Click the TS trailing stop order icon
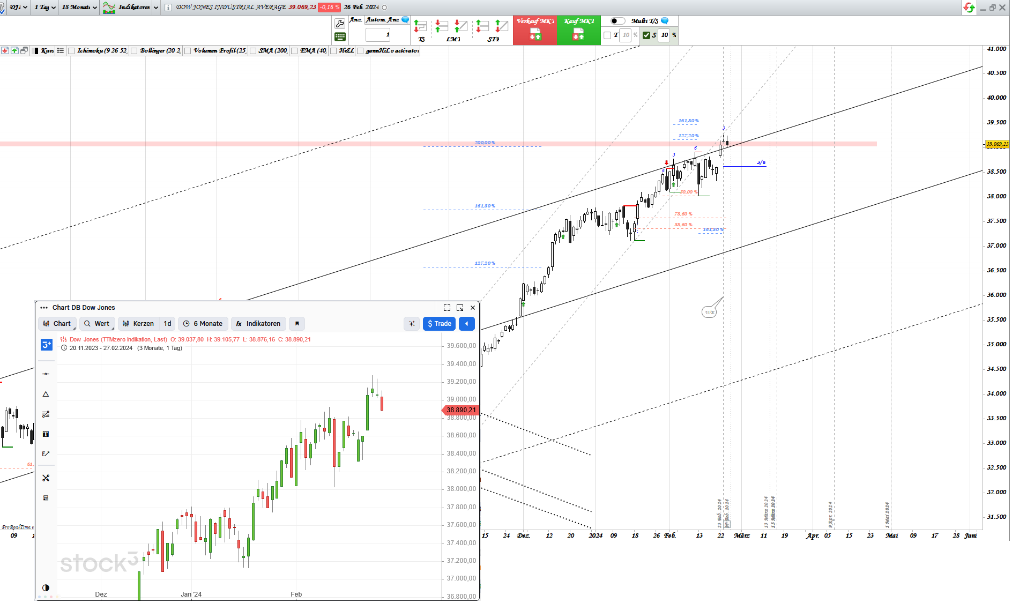1012x610 pixels. pyautogui.click(x=421, y=26)
